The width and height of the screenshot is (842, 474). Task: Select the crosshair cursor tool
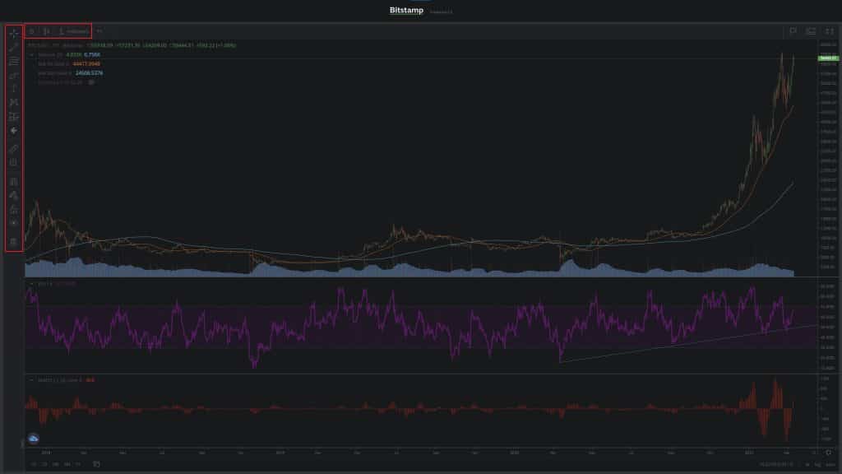click(13, 33)
